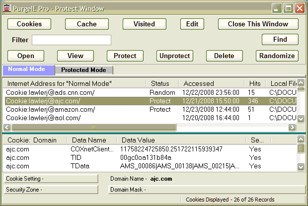This screenshot has height=206, width=308.
Task: Click the Edit button
Action: pos(192,24)
